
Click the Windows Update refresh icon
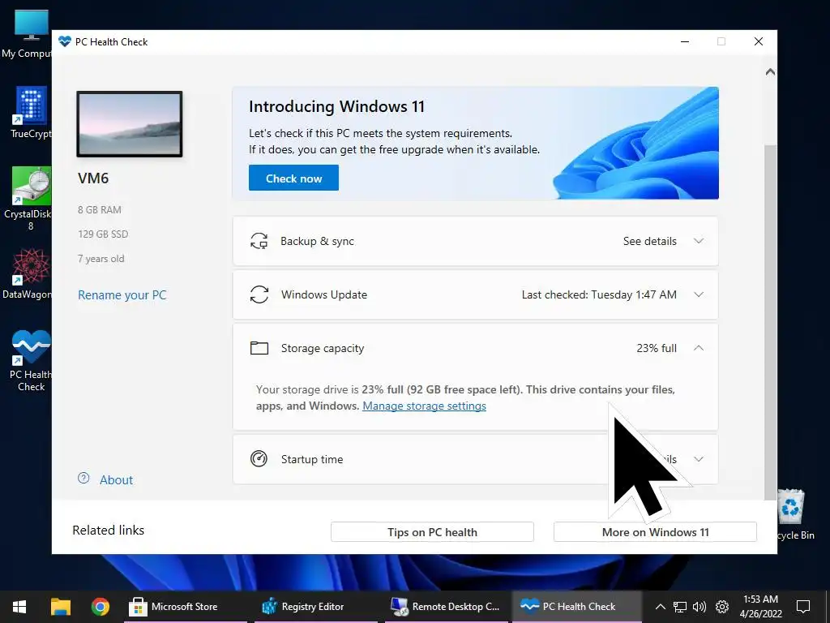259,294
